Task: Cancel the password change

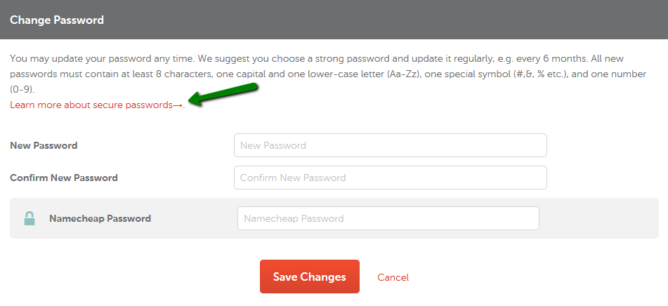Action: (393, 277)
